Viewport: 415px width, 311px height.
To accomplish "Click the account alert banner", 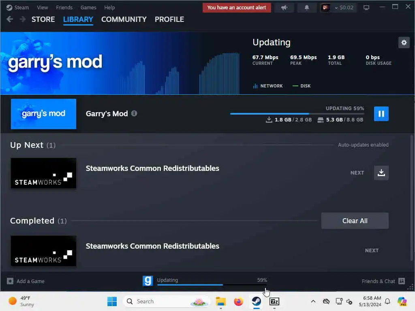I will (237, 8).
